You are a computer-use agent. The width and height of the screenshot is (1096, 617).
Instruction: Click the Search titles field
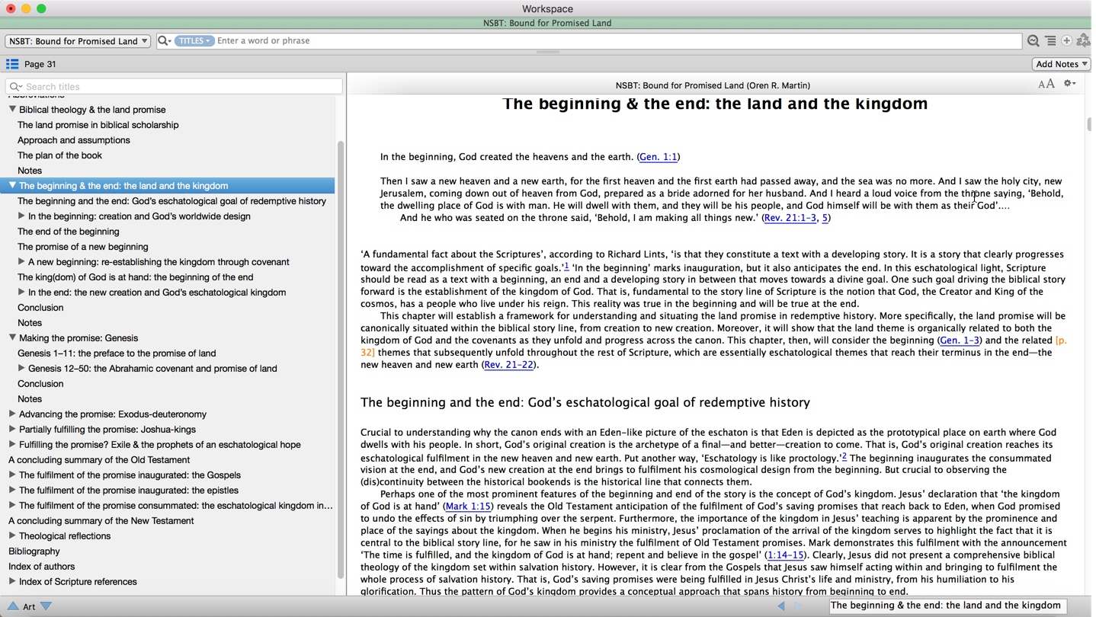(x=174, y=87)
